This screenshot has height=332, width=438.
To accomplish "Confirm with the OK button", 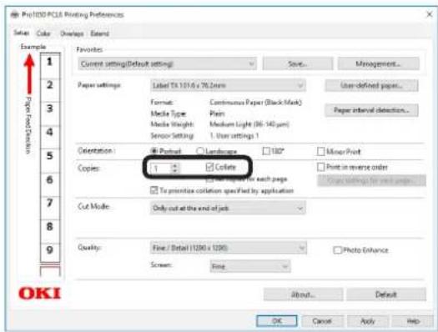I will point(277,321).
